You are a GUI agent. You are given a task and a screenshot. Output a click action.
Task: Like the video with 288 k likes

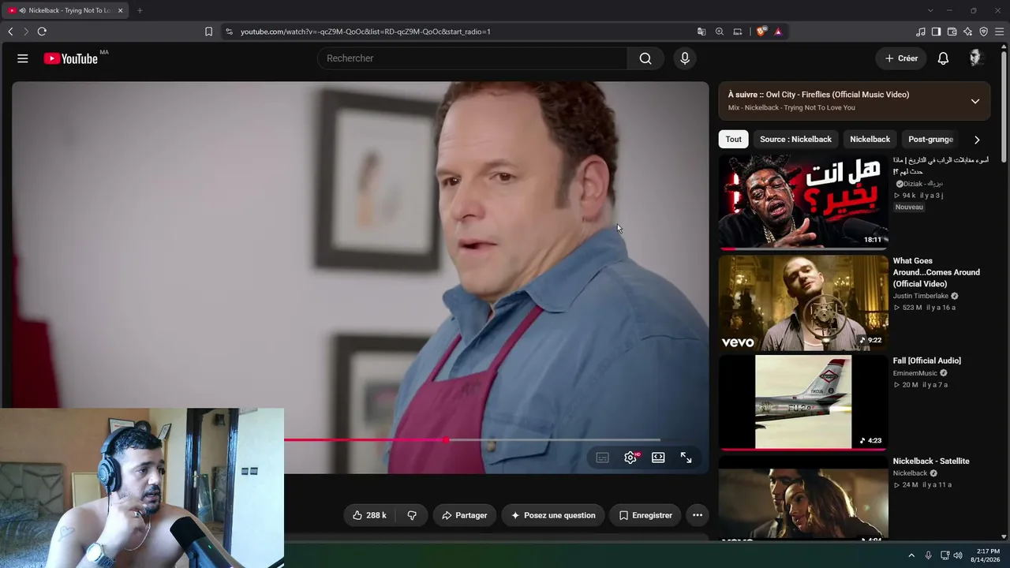tap(370, 515)
